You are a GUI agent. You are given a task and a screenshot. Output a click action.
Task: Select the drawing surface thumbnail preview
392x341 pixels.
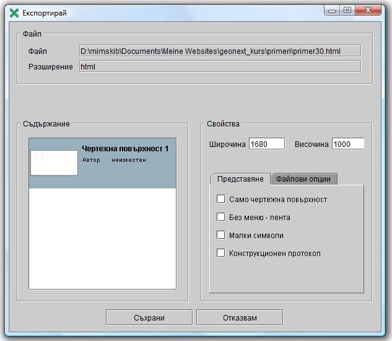tap(54, 162)
